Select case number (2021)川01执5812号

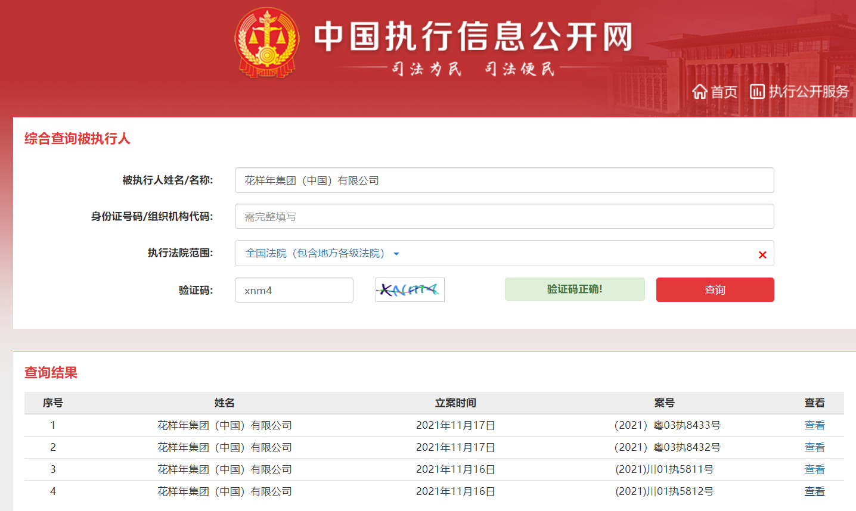pyautogui.click(x=665, y=491)
